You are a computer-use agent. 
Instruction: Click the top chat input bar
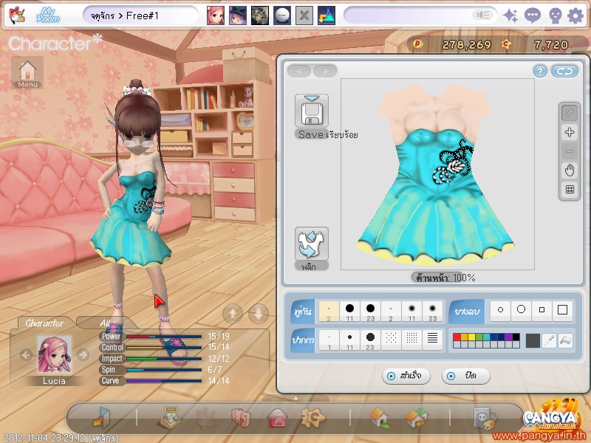420,16
